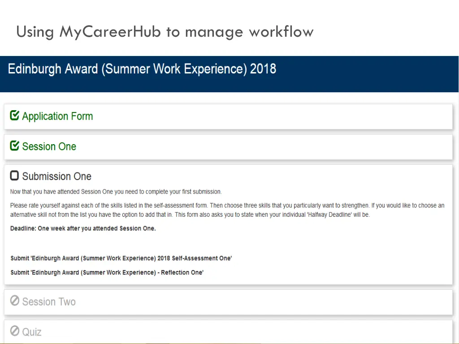Collapse the Submission One heading

click(x=57, y=176)
